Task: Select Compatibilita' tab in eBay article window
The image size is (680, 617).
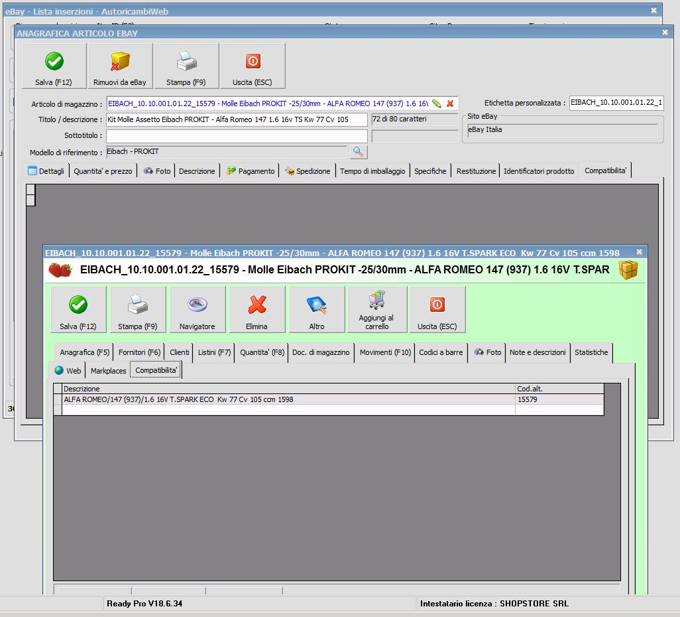Action: point(605,171)
